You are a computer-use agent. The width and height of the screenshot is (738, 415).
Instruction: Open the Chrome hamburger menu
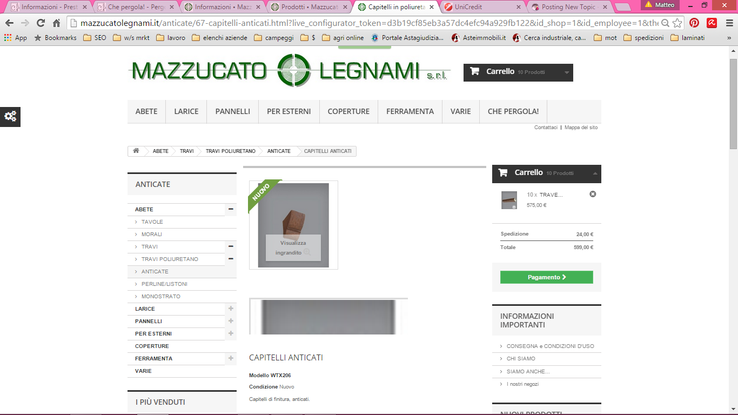coord(729,23)
